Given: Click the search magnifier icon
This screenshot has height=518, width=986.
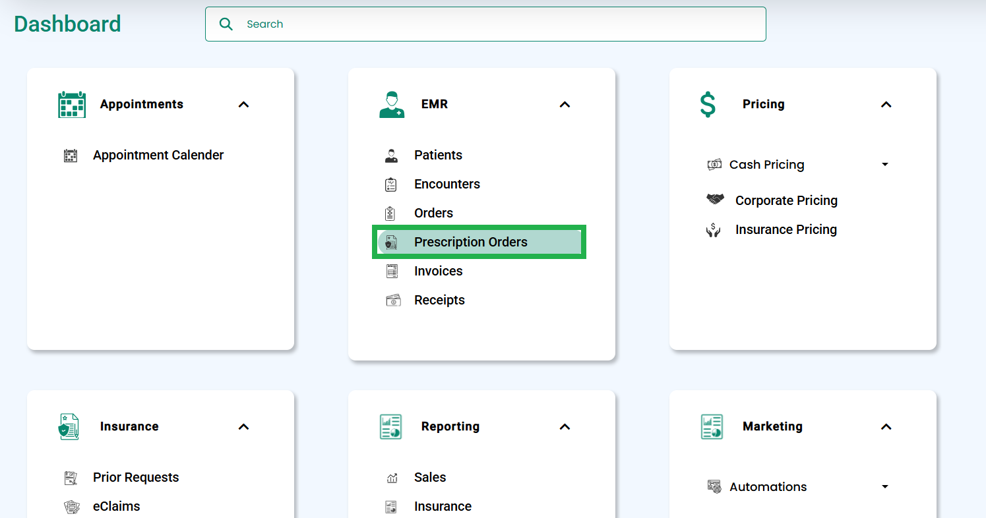Looking at the screenshot, I should [x=226, y=24].
